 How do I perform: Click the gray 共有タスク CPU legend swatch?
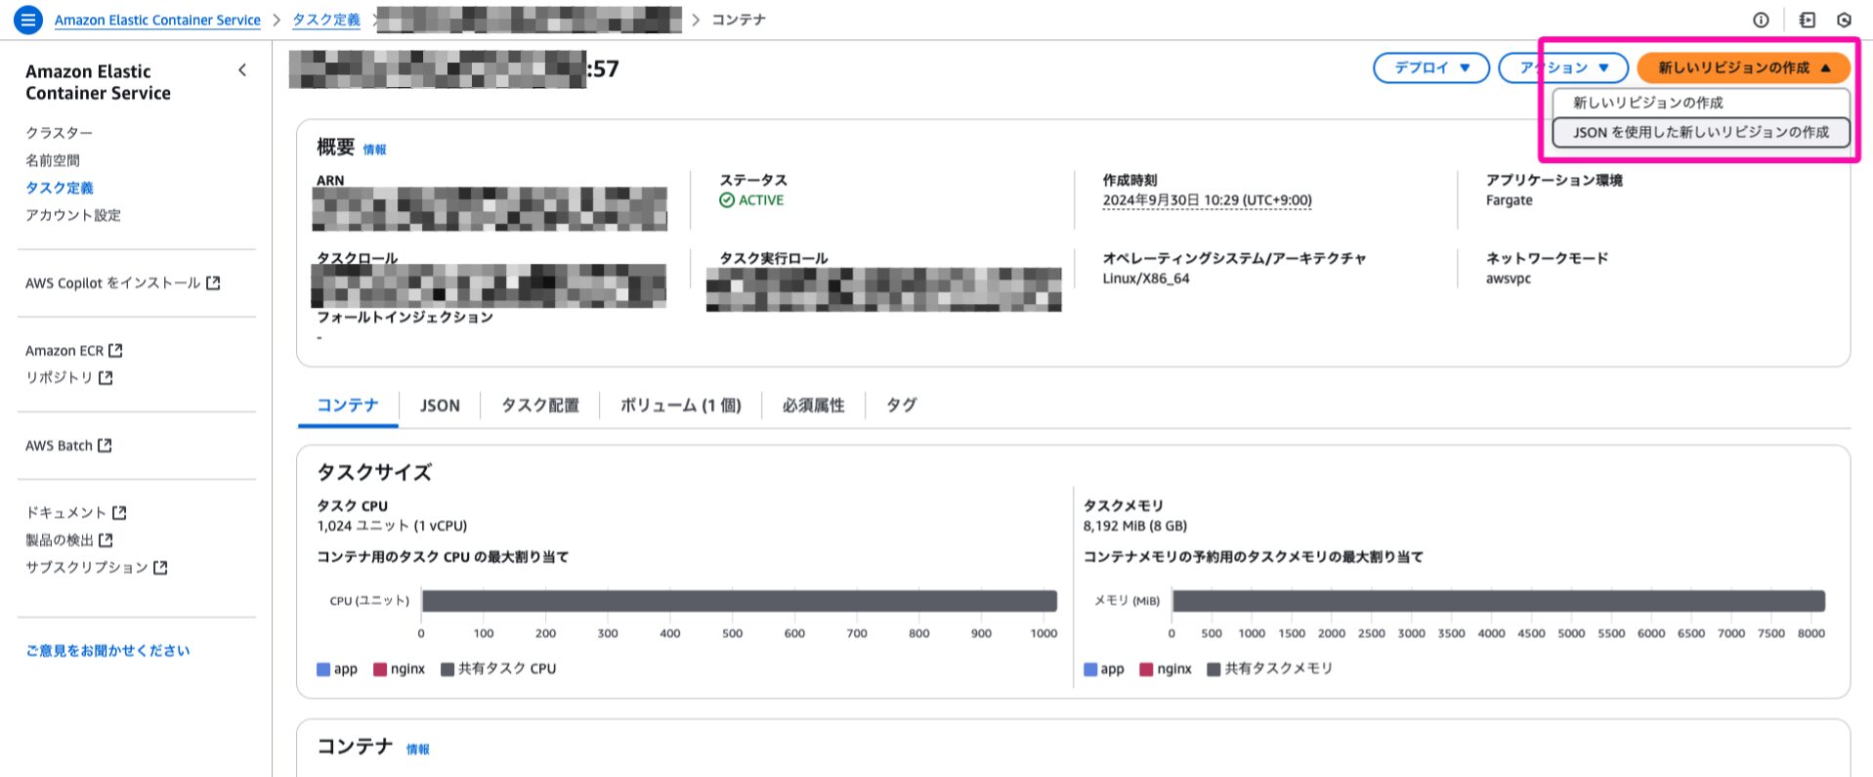447,669
